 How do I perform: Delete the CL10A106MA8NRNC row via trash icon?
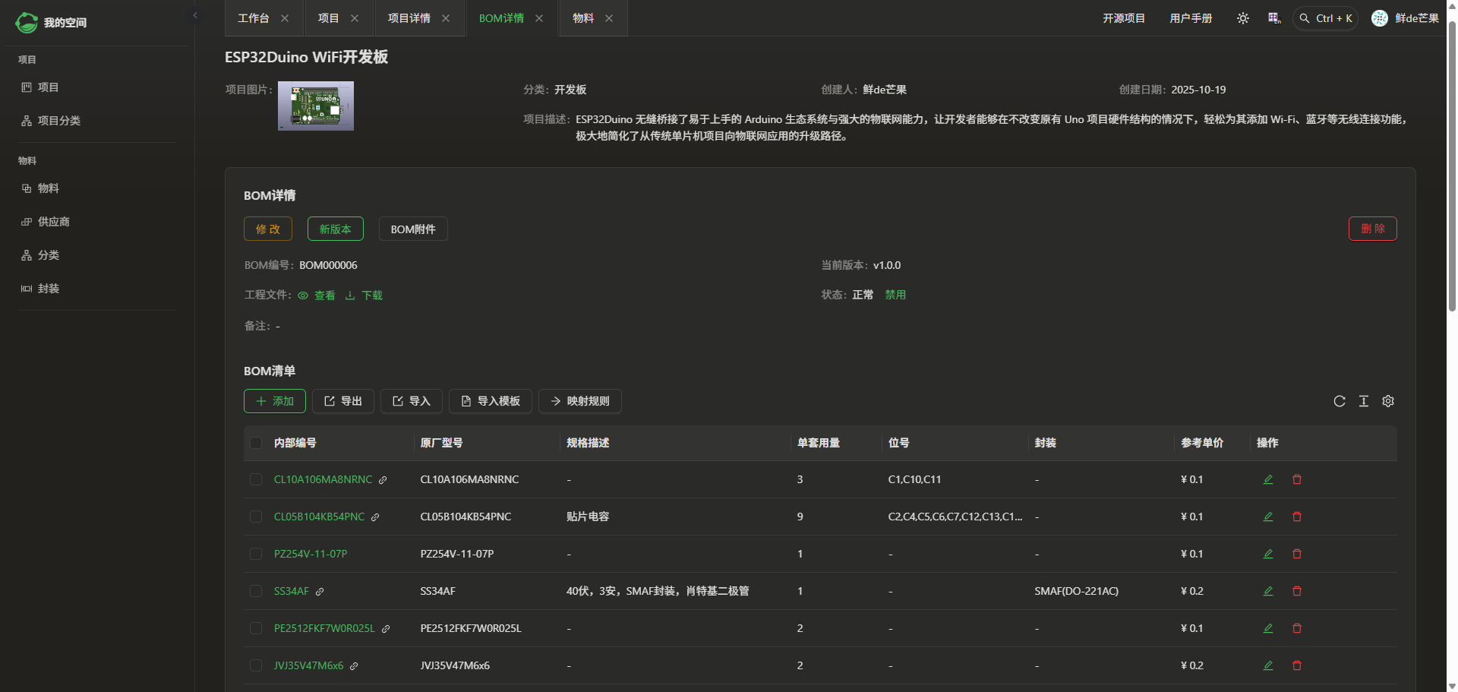(x=1297, y=479)
